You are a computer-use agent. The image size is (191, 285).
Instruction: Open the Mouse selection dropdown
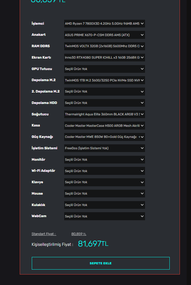pos(104,193)
